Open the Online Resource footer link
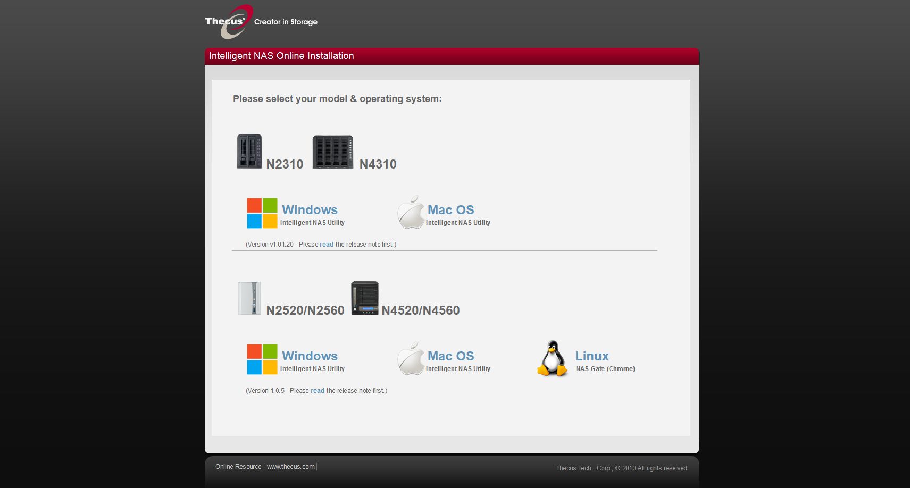This screenshot has height=488, width=910. point(238,467)
